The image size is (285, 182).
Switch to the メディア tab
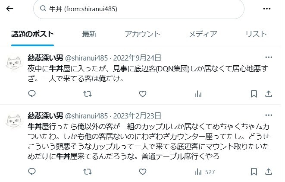click(203, 34)
